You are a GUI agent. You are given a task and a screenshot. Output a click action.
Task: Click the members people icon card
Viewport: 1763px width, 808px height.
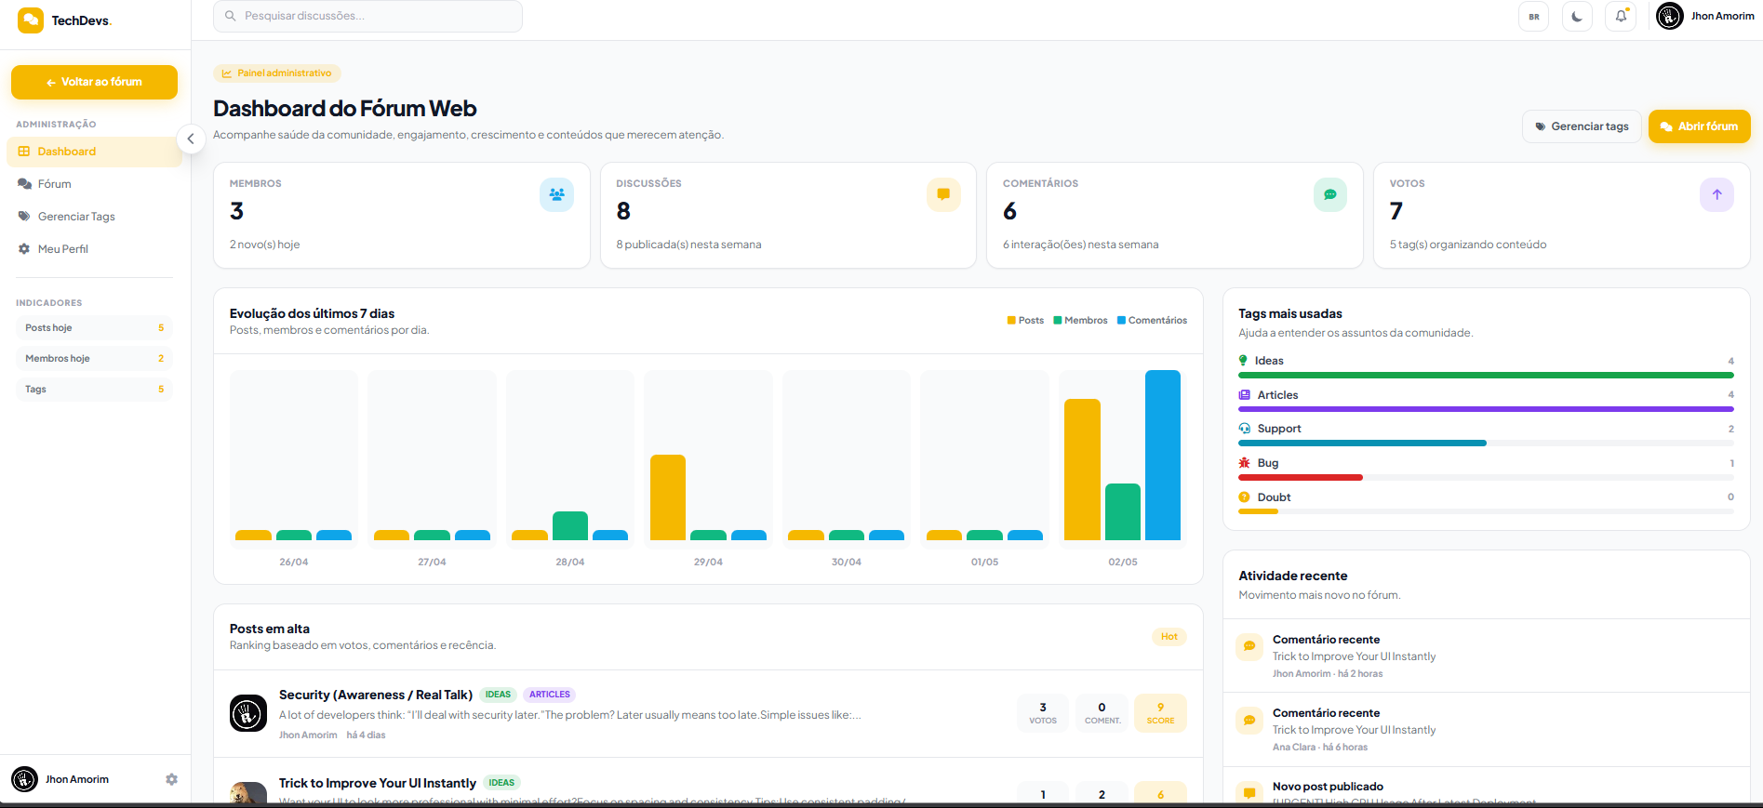point(556,194)
